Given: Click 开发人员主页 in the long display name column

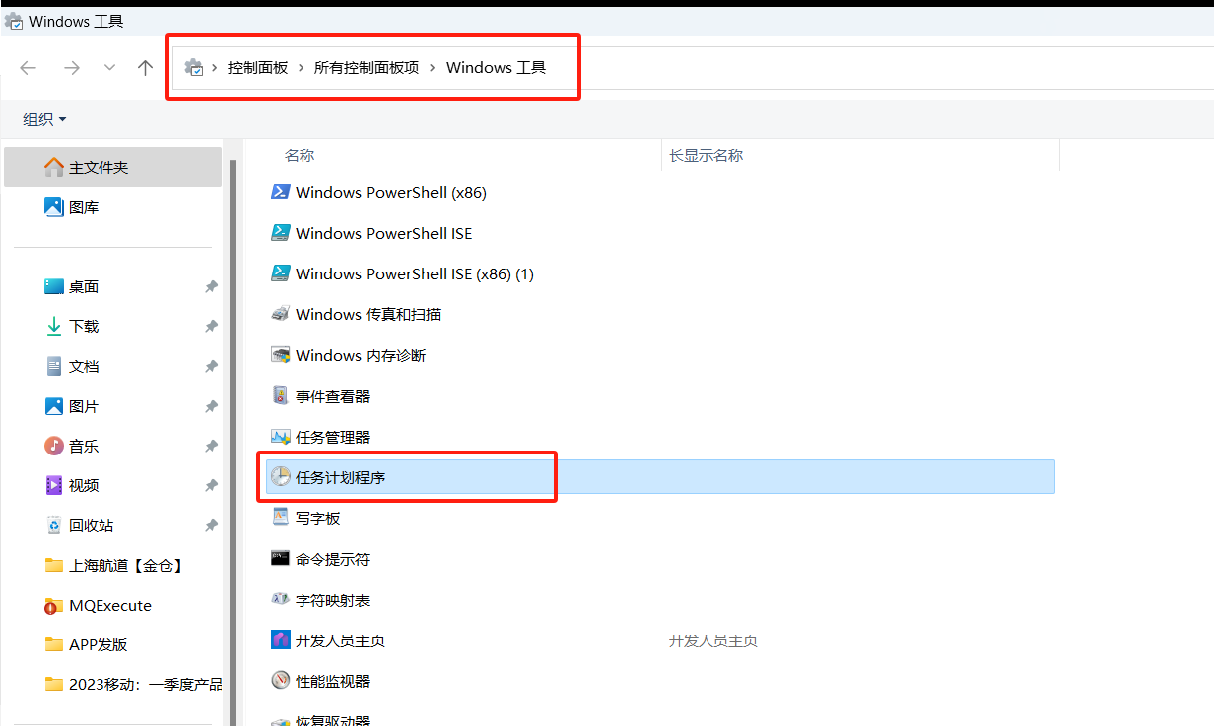Looking at the screenshot, I should click(x=713, y=640).
